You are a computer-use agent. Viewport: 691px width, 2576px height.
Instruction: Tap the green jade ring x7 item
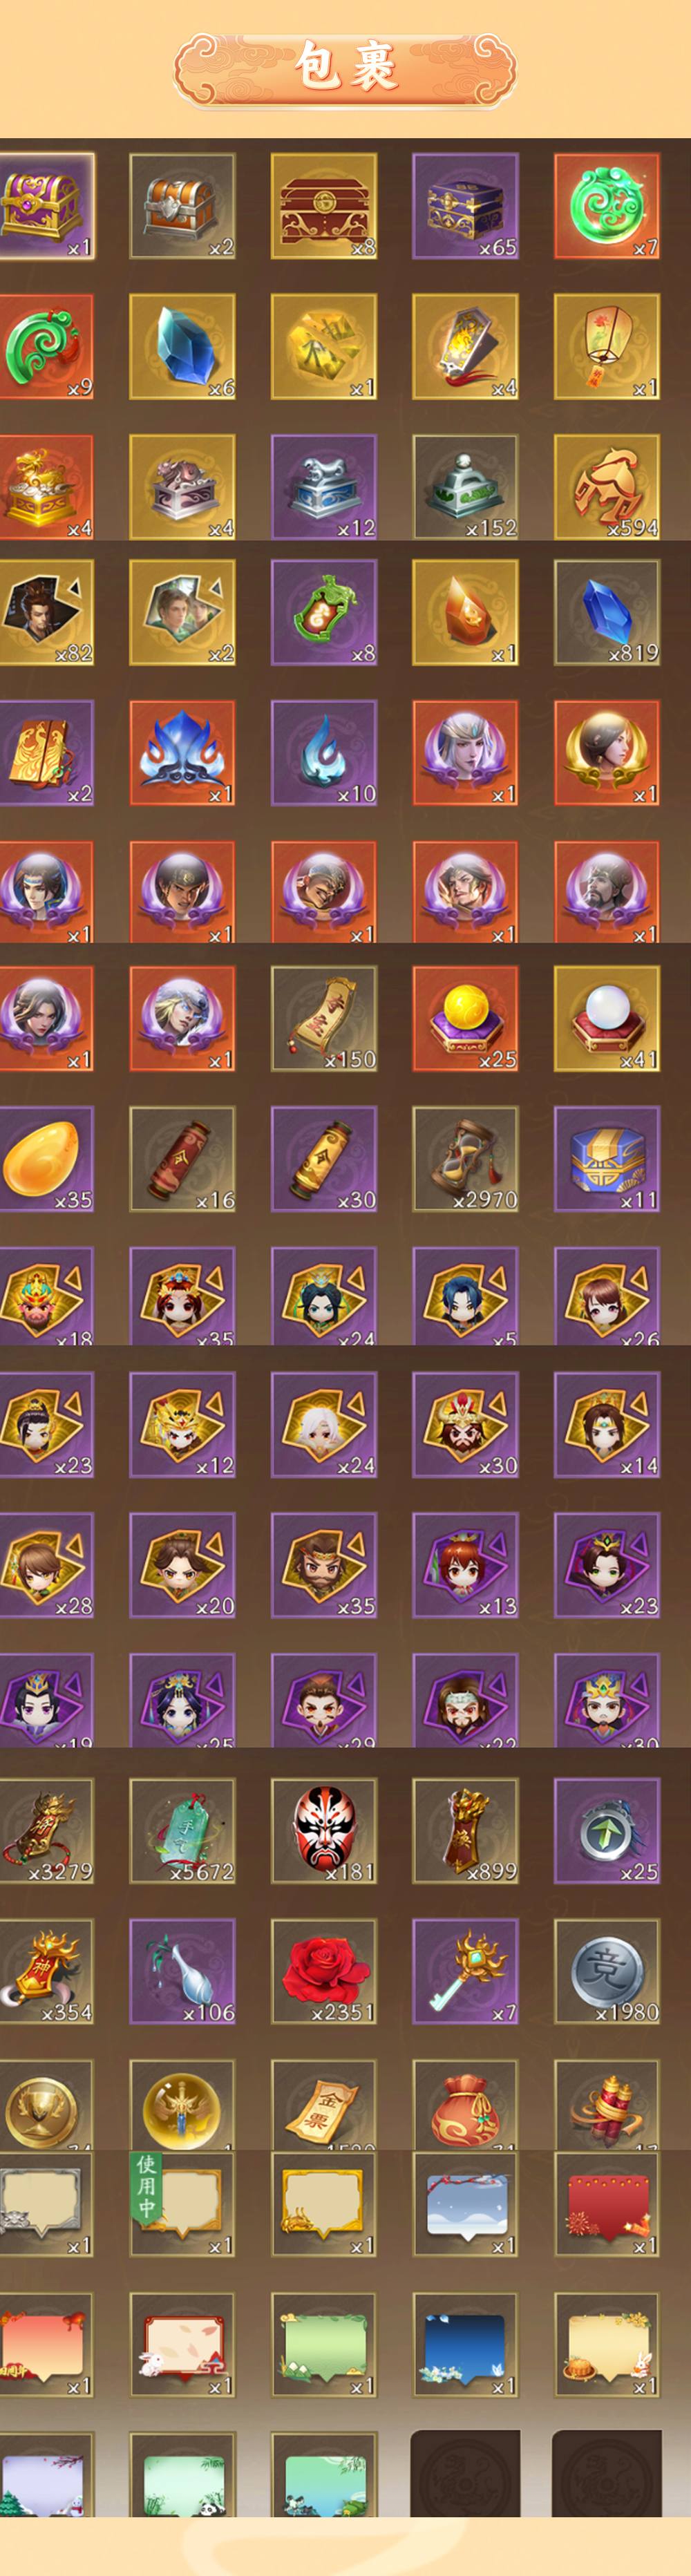point(607,206)
